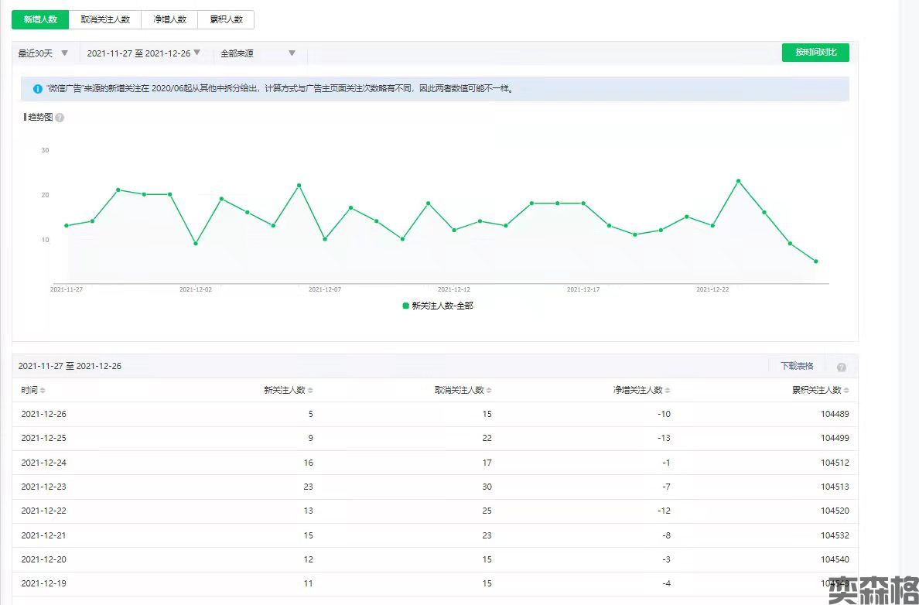The image size is (919, 605).
Task: Click the blue info icon in notice bar
Action: [x=37, y=89]
